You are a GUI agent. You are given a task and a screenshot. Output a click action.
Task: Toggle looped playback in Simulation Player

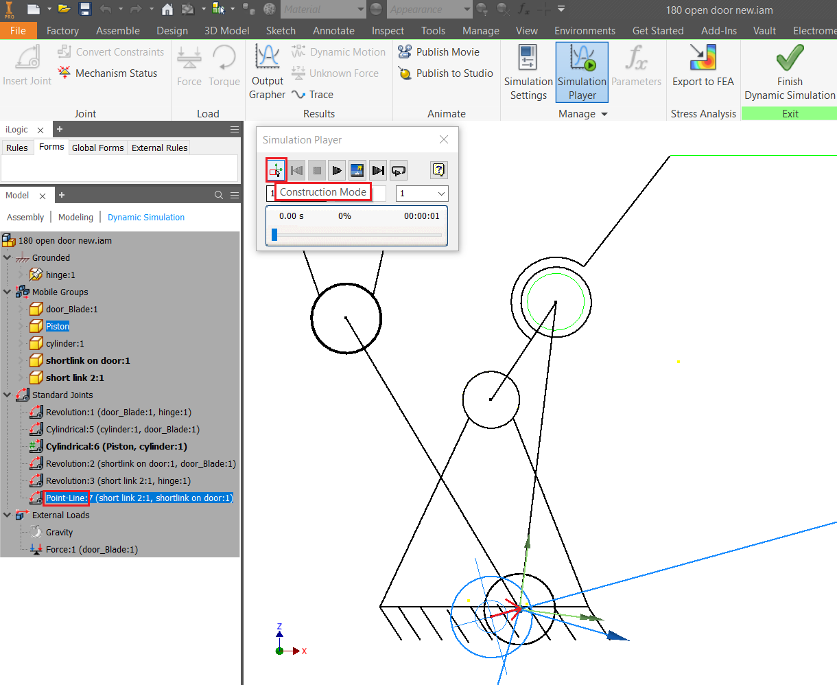(x=398, y=170)
